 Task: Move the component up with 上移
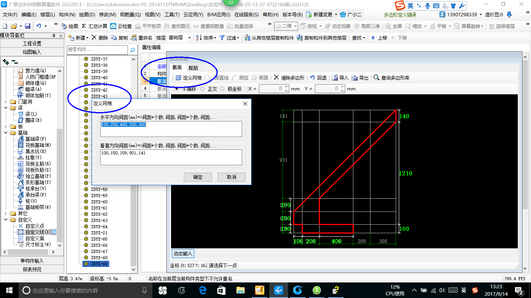(379, 38)
